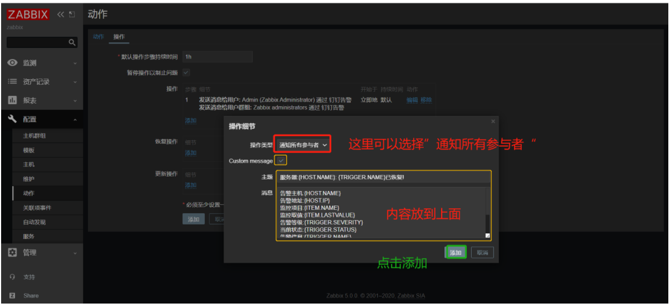Viewport: 670px width, 308px height.
Task: Toggle 暂停操作以制止问题 checkbox
Action: coord(186,72)
